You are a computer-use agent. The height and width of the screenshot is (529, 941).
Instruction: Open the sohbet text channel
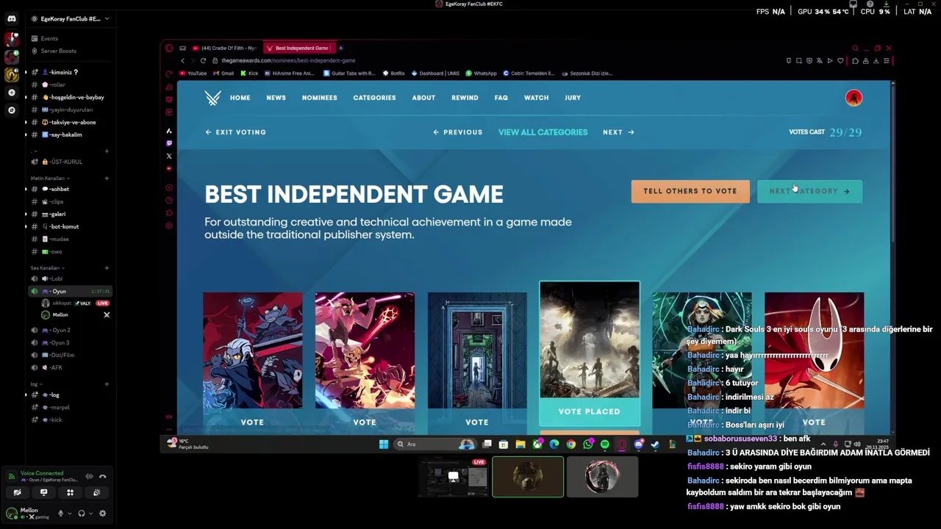click(x=70, y=189)
